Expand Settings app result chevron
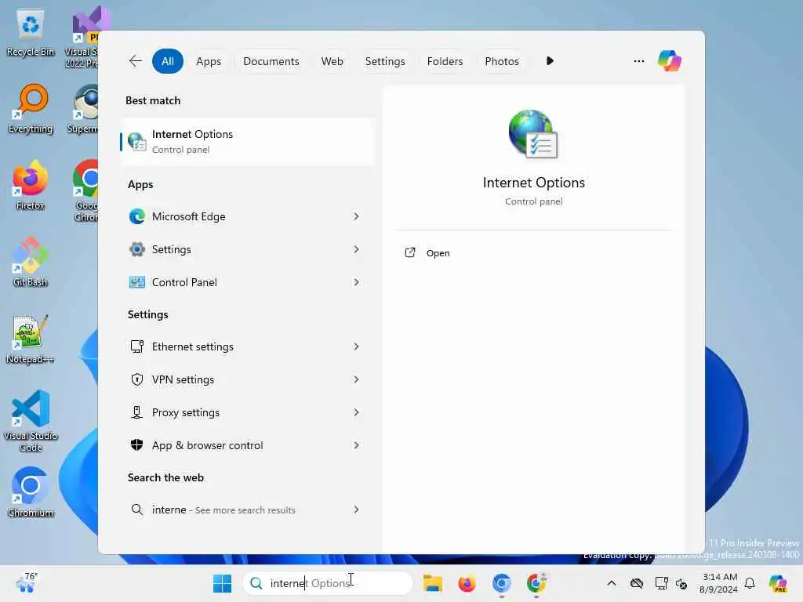 coord(356,249)
